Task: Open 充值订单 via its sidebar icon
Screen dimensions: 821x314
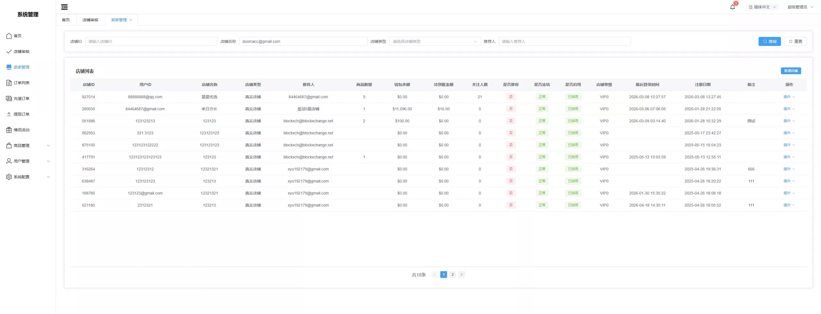Action: tap(9, 98)
